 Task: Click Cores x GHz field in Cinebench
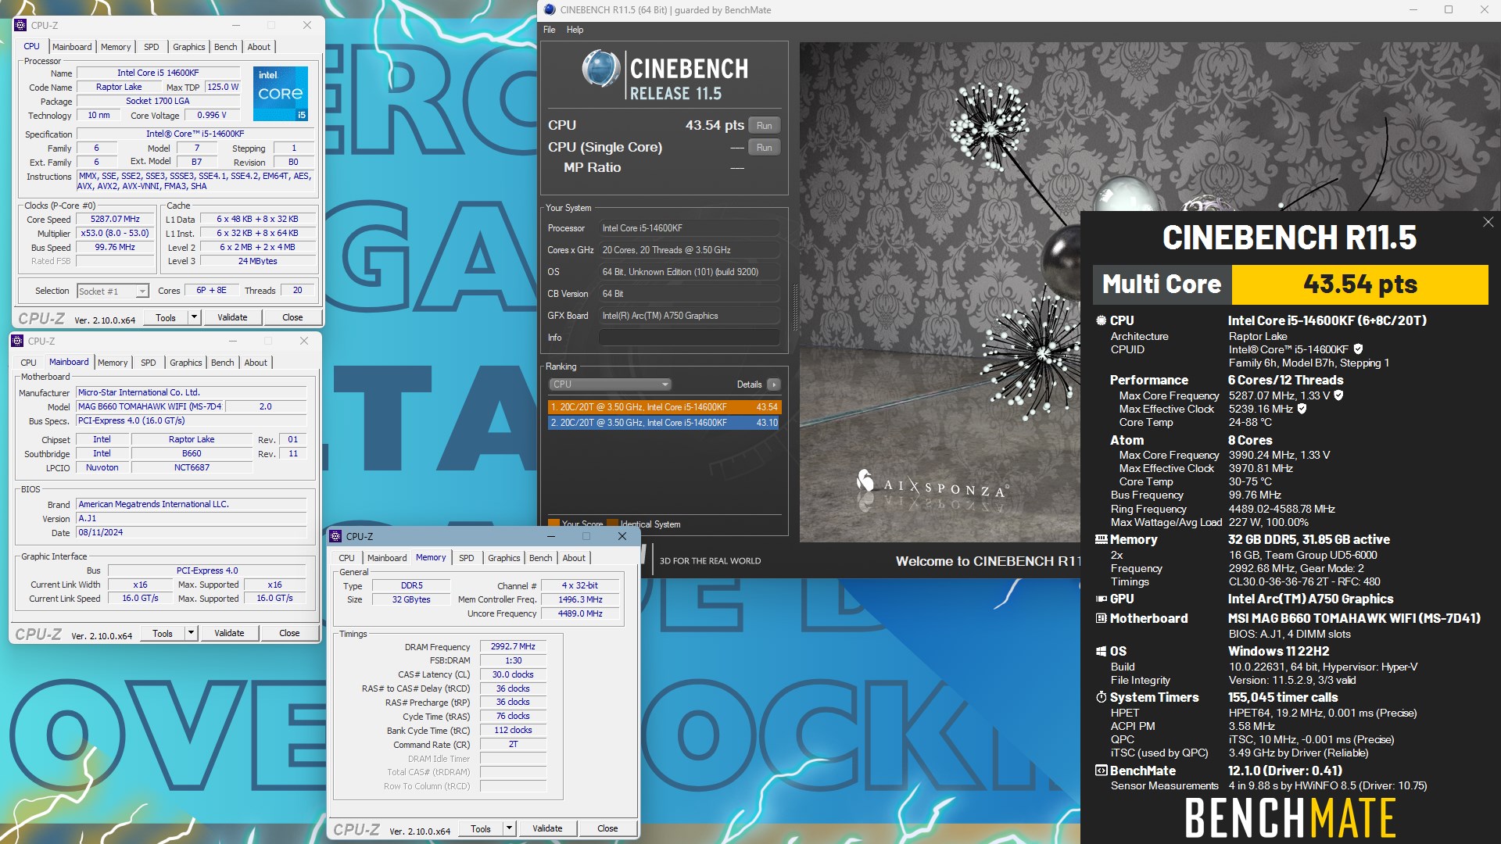(689, 250)
